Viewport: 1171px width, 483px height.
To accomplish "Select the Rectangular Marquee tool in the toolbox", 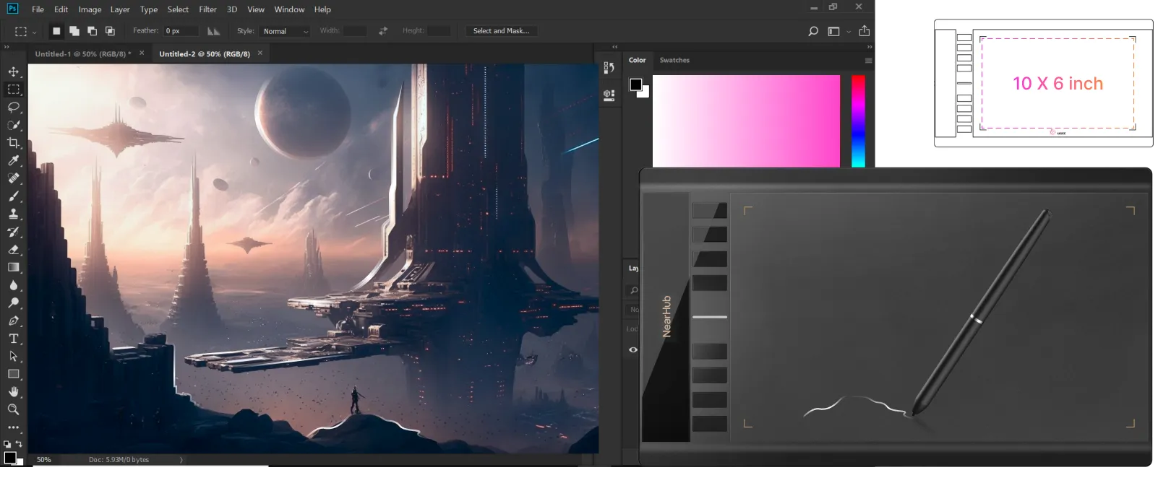I will tap(14, 90).
